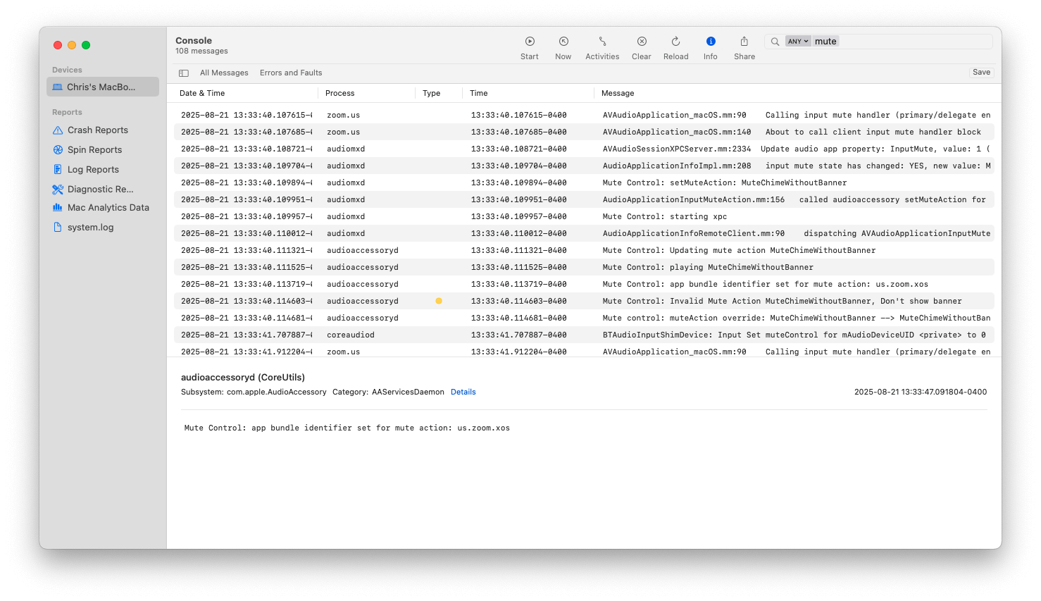Click the Diagnostic Reports tools icon
The height and width of the screenshot is (601, 1041).
pos(58,190)
